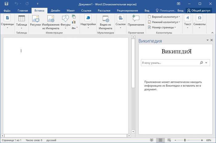
Task: Insert a table using Таблица icon
Action: click(22, 19)
